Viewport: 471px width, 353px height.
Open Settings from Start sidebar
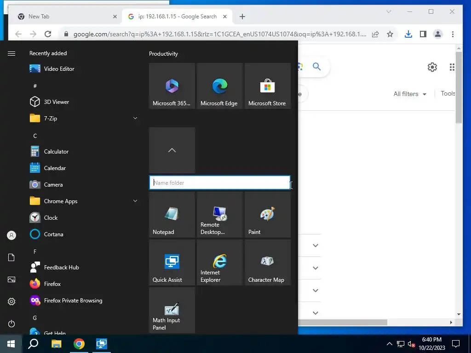pyautogui.click(x=11, y=302)
